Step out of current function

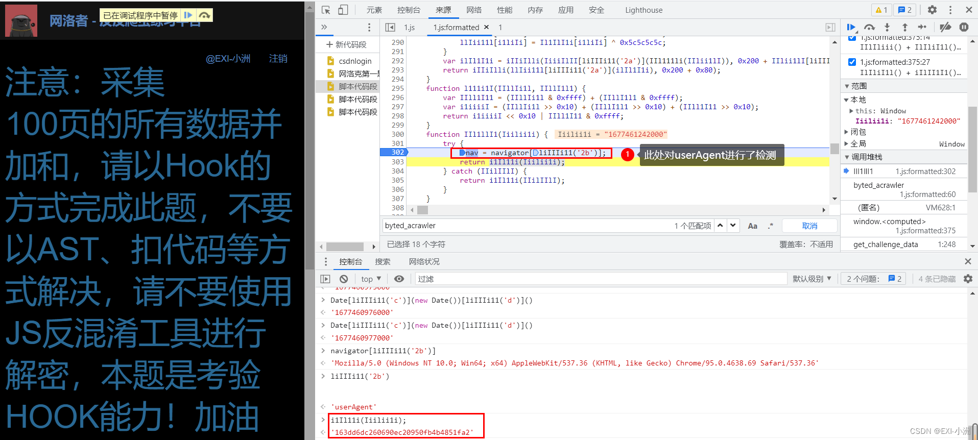coord(904,27)
